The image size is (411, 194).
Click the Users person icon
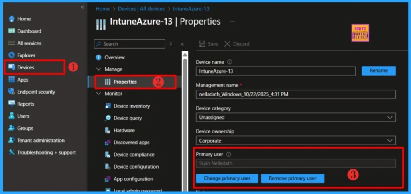[x=11, y=116]
